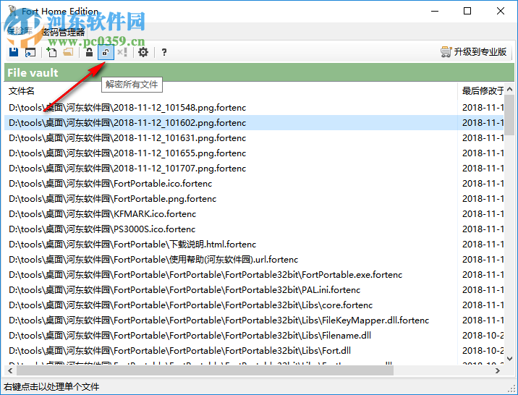Select the FortPortable.png.fortenc row

pyautogui.click(x=254, y=199)
